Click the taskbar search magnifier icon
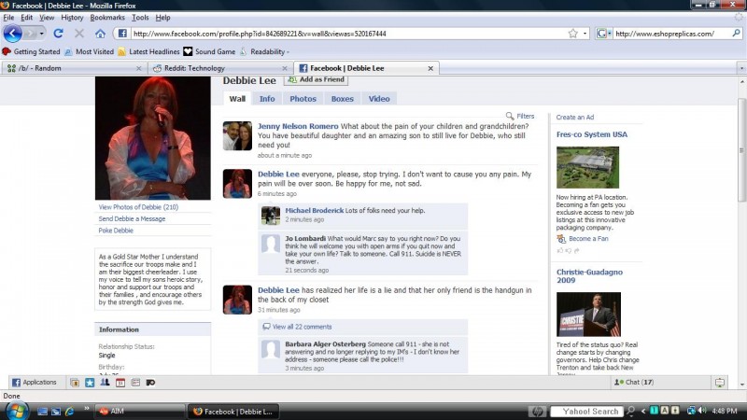The image size is (747, 420). [x=630, y=411]
